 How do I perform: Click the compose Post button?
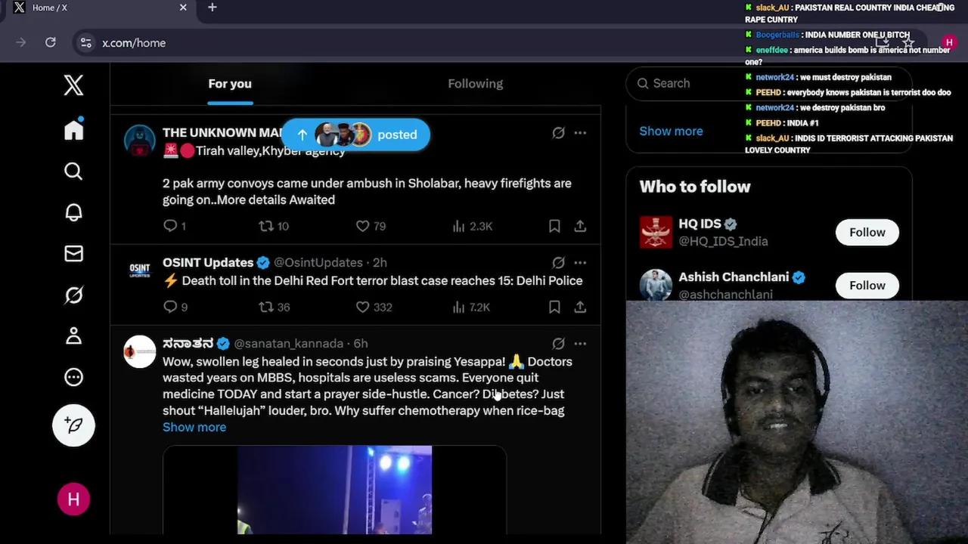tap(73, 425)
